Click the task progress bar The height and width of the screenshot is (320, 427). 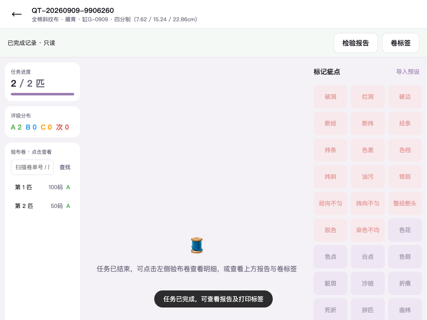(x=43, y=94)
